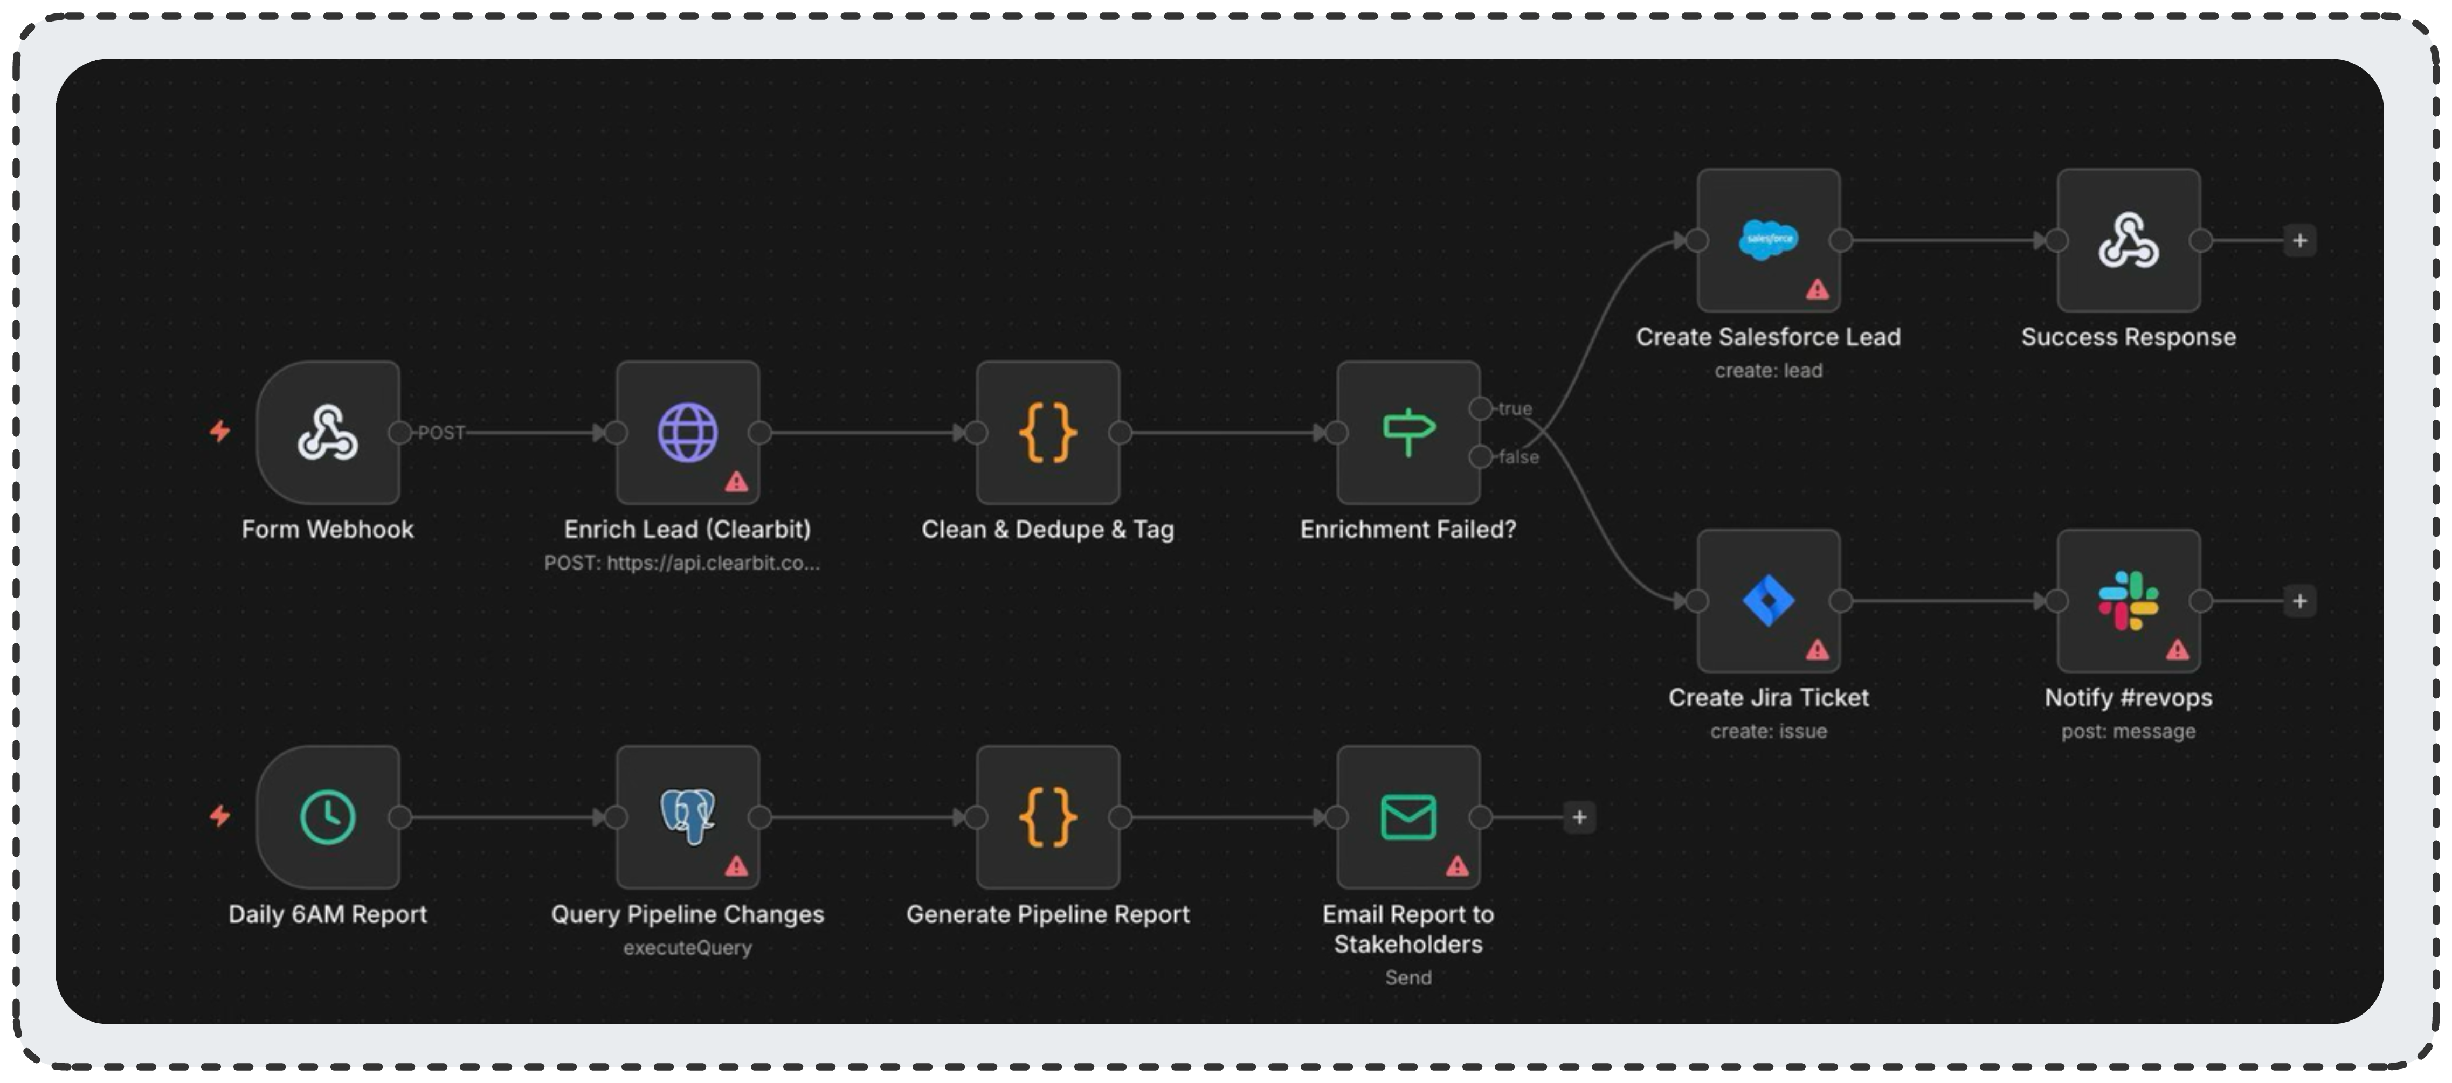Click the false output connector of Enrichment Failed?
This screenshot has height=1083, width=2452.
point(1480,457)
